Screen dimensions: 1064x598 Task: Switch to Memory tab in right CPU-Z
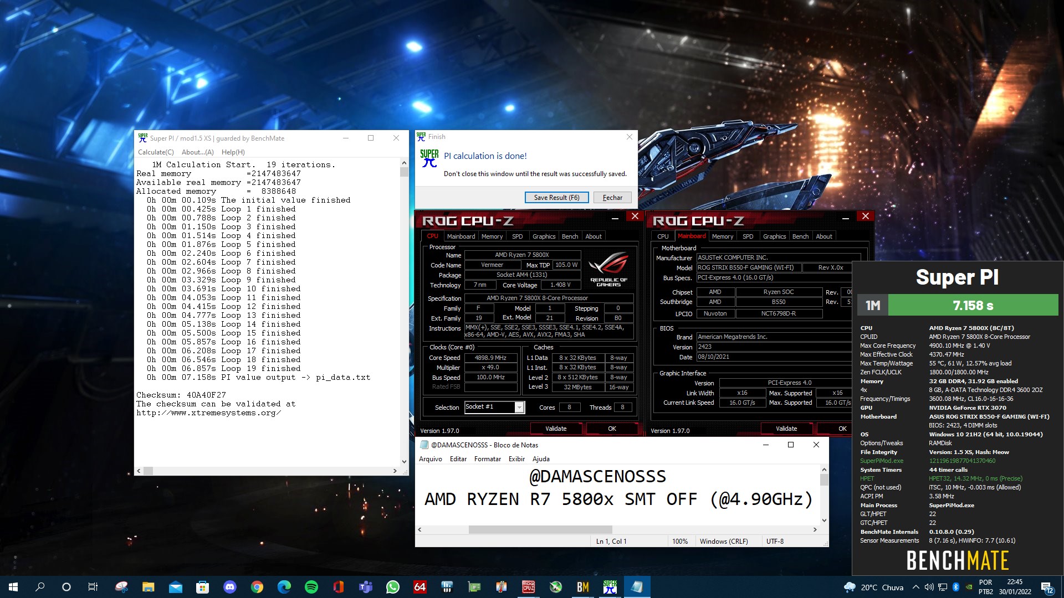(x=723, y=236)
